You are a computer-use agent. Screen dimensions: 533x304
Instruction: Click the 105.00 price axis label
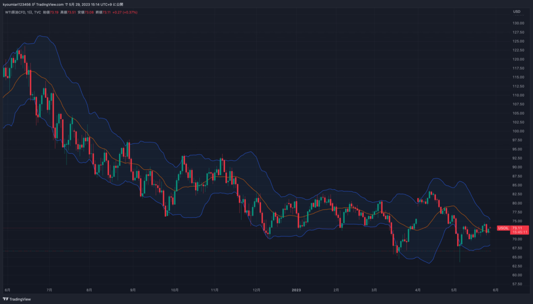click(x=518, y=113)
